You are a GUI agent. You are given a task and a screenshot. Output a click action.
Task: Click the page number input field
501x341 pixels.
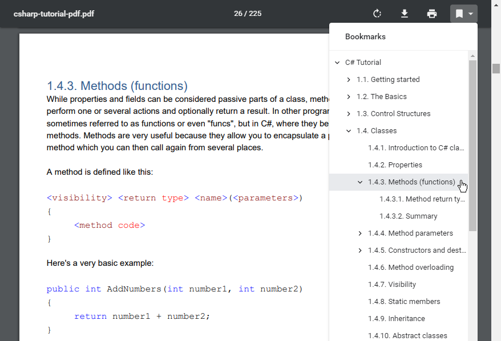238,14
